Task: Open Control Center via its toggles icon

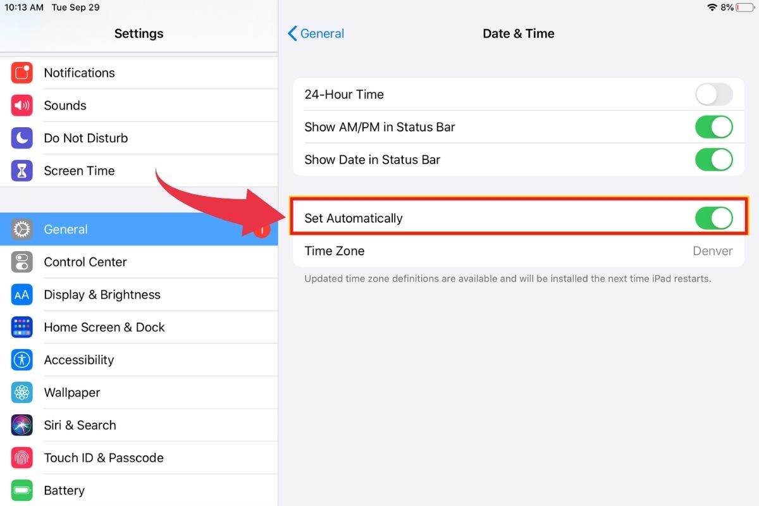Action: 22,262
